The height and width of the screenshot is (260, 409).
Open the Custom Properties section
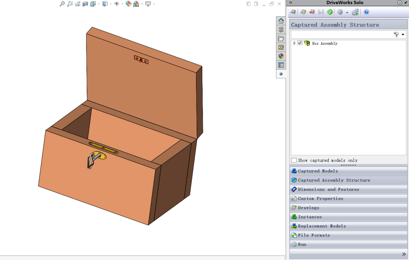pyautogui.click(x=348, y=198)
